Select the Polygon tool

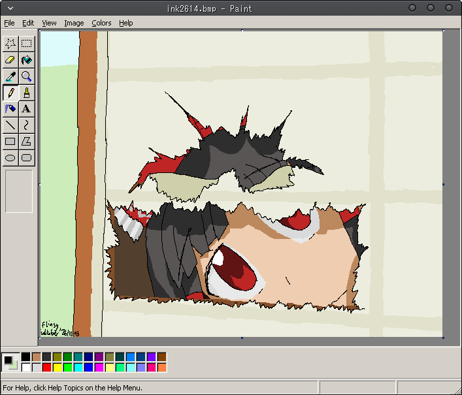tap(27, 142)
